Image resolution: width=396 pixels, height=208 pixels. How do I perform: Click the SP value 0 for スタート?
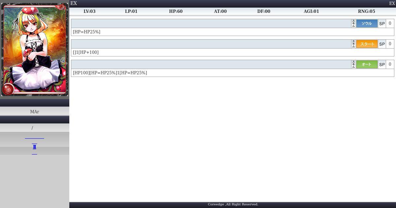click(390, 44)
